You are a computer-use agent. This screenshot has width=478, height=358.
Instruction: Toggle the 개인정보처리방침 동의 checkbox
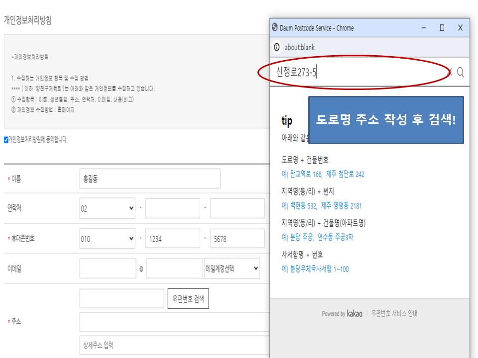(x=6, y=140)
